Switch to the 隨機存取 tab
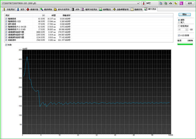Screen dimensions: 196x139 click(137, 9)
